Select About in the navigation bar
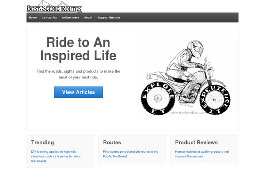The image size is (265, 176). [x=88, y=18]
